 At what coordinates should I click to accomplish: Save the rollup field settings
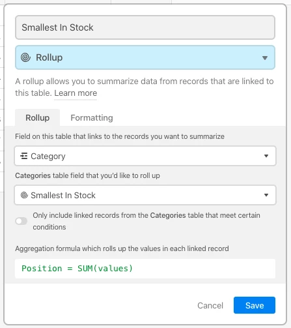(255, 305)
